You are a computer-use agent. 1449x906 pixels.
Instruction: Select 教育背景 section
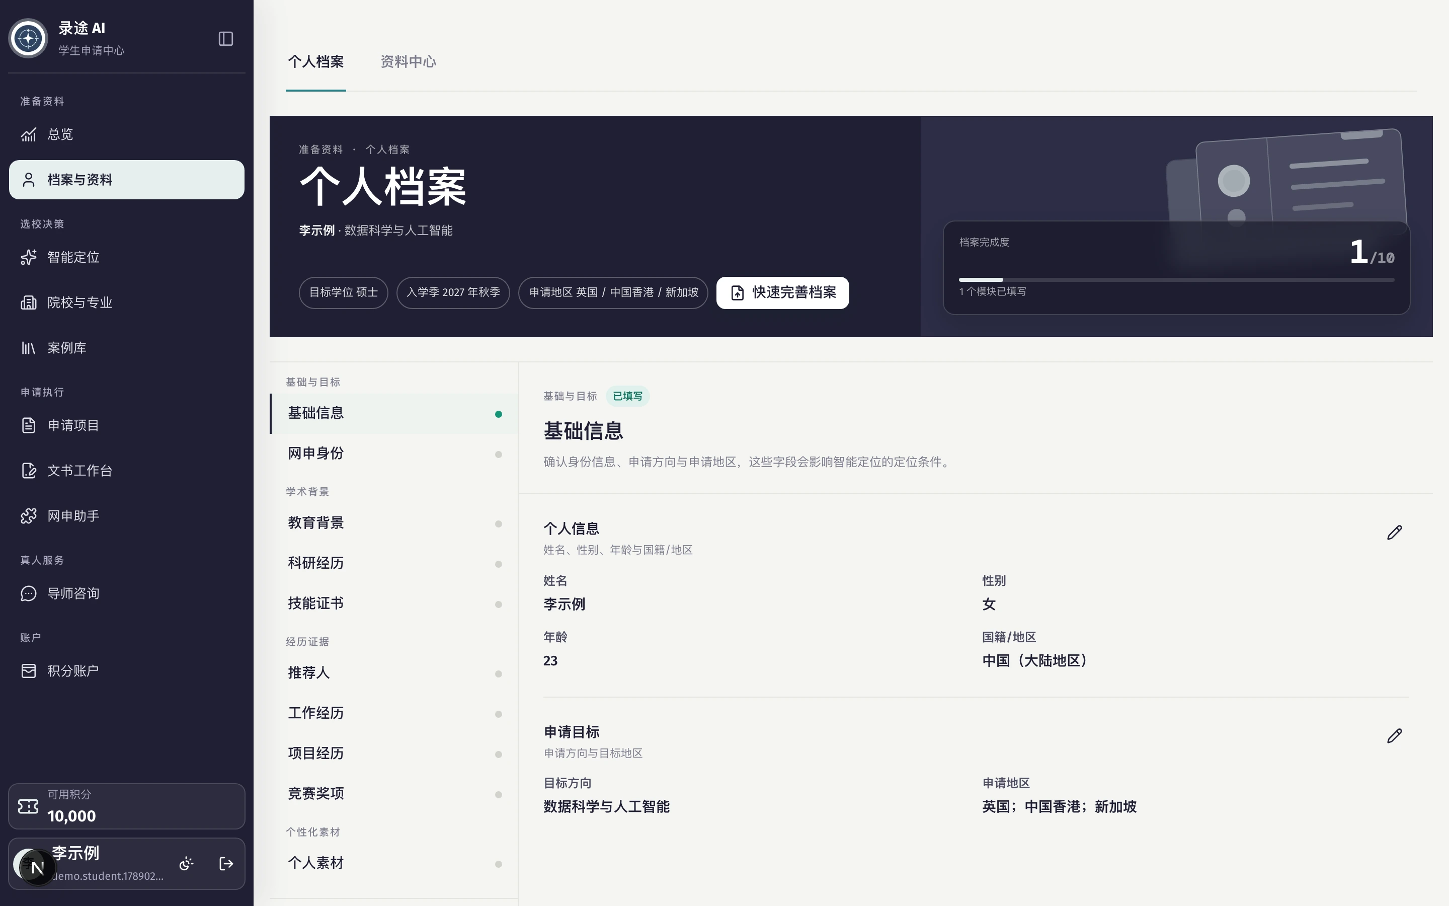(394, 523)
